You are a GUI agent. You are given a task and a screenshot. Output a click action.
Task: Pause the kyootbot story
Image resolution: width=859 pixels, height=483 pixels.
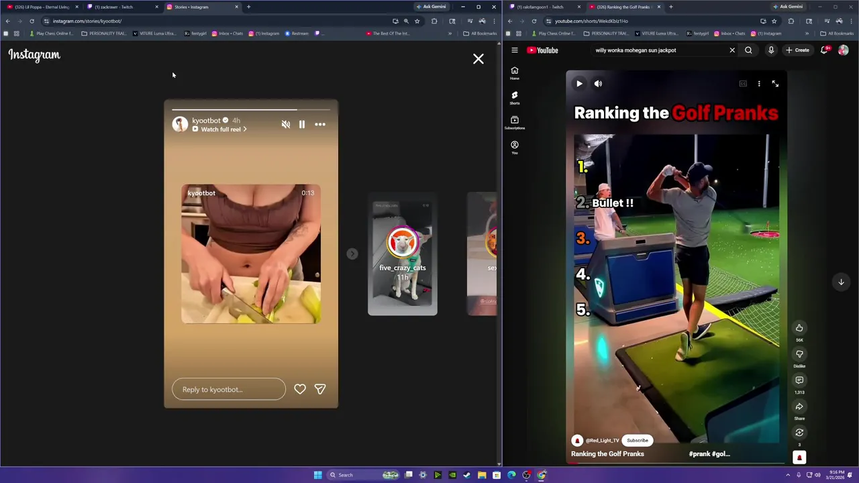pyautogui.click(x=302, y=124)
